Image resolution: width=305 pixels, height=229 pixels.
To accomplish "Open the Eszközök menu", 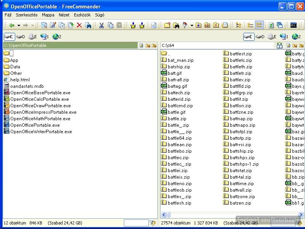I will tap(82, 15).
